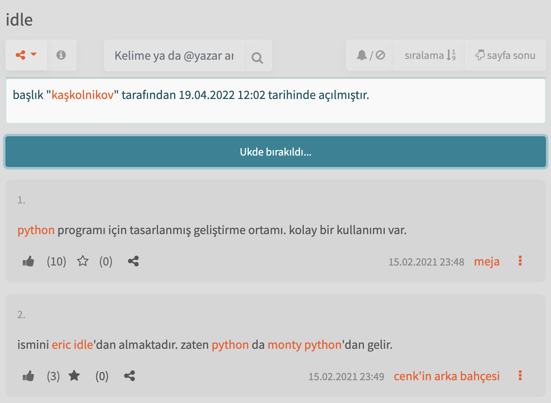Favorite the first entry with star icon
Viewport: 551px width, 403px height.
[x=83, y=261]
